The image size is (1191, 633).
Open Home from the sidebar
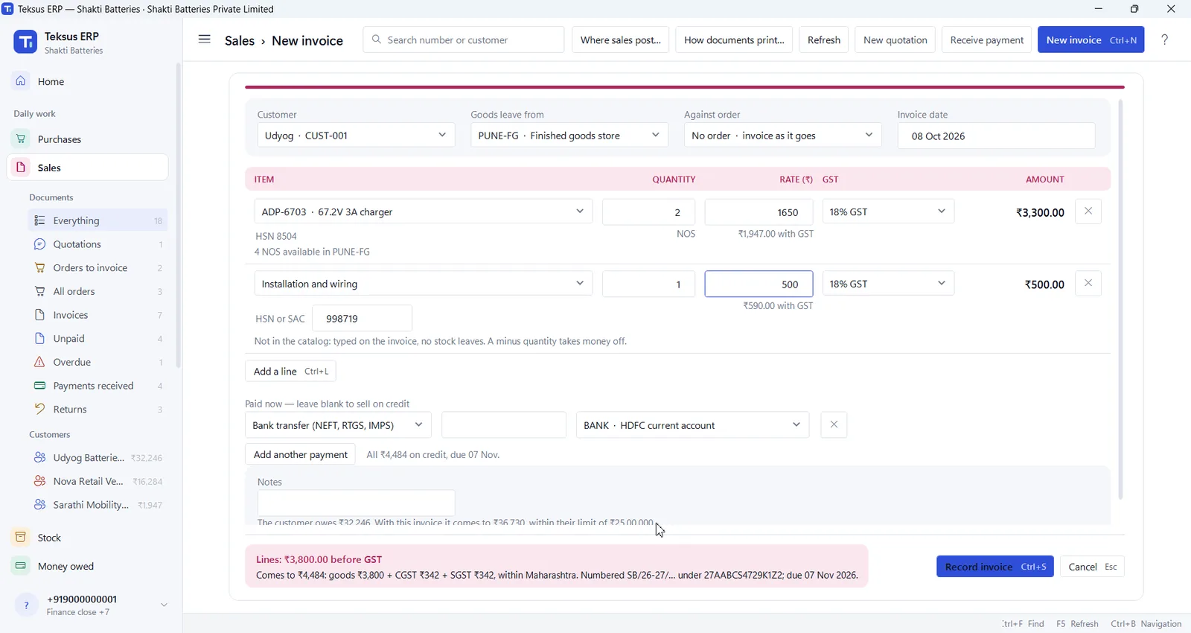[88, 81]
